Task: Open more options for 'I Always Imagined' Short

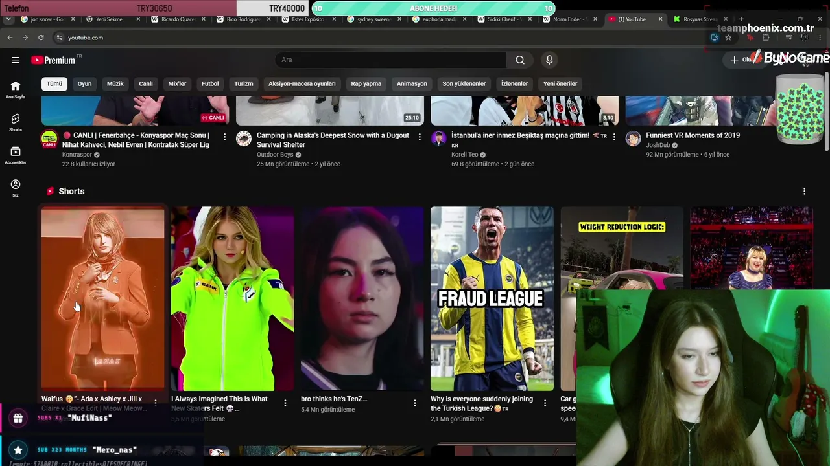Action: point(285,403)
